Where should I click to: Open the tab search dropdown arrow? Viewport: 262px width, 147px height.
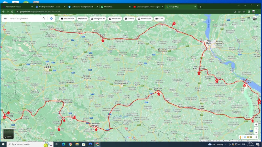[239, 6]
